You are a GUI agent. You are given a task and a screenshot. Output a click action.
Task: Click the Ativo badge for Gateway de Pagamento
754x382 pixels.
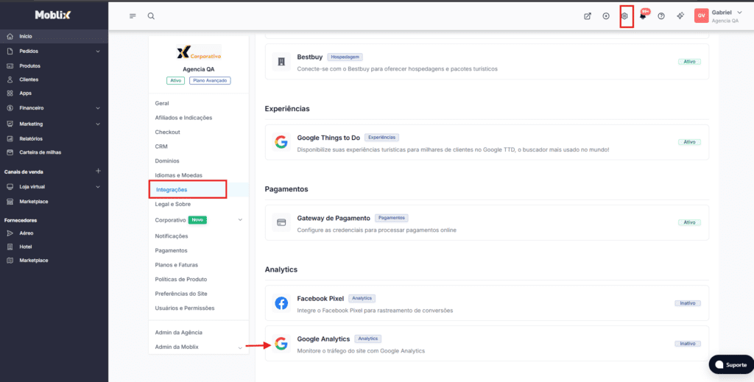689,222
